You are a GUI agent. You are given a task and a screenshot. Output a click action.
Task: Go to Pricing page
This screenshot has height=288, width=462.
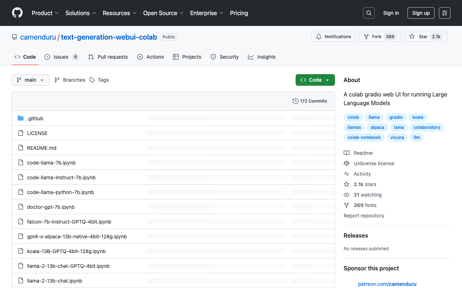tap(239, 13)
